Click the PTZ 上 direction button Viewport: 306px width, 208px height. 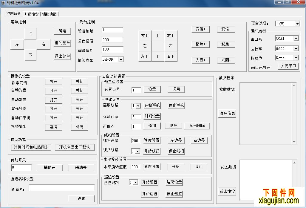pos(158,36)
